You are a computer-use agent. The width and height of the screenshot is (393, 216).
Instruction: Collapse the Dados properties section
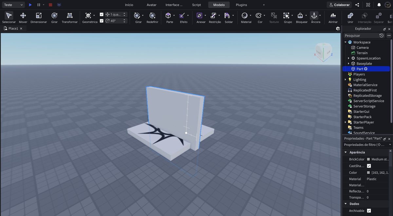point(345,204)
